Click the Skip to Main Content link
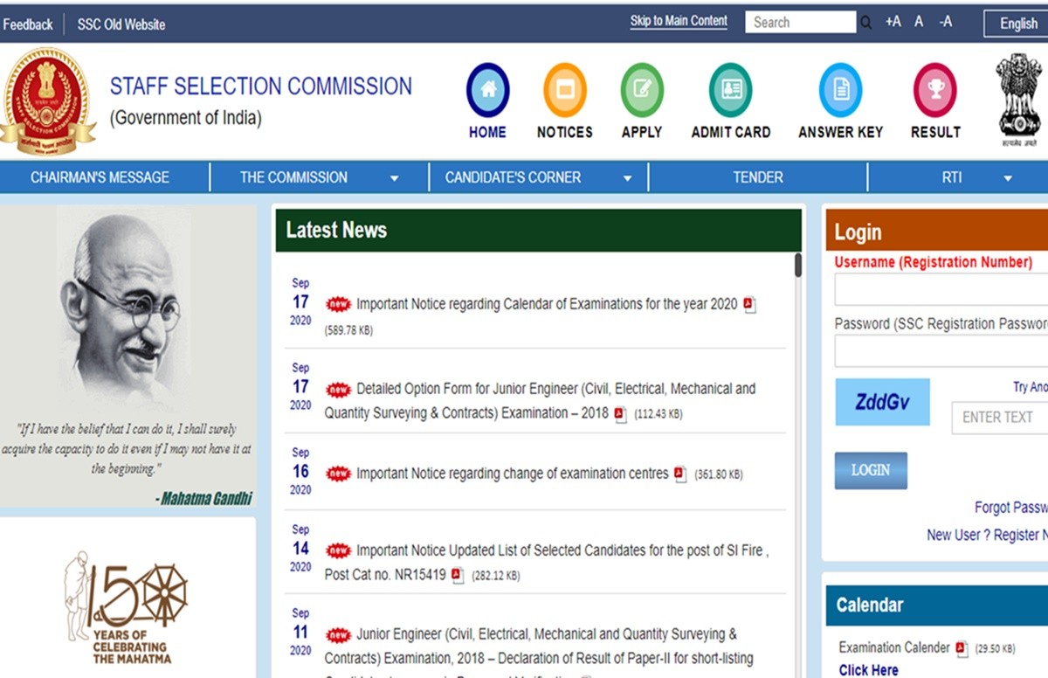Image resolution: width=1048 pixels, height=678 pixels. [679, 21]
